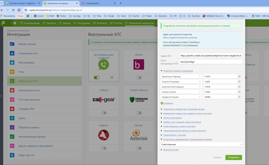Click the CallGear logo
The image size is (269, 165).
(x=104, y=99)
